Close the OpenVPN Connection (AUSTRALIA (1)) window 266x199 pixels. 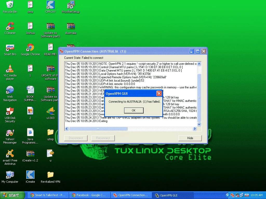point(204,51)
